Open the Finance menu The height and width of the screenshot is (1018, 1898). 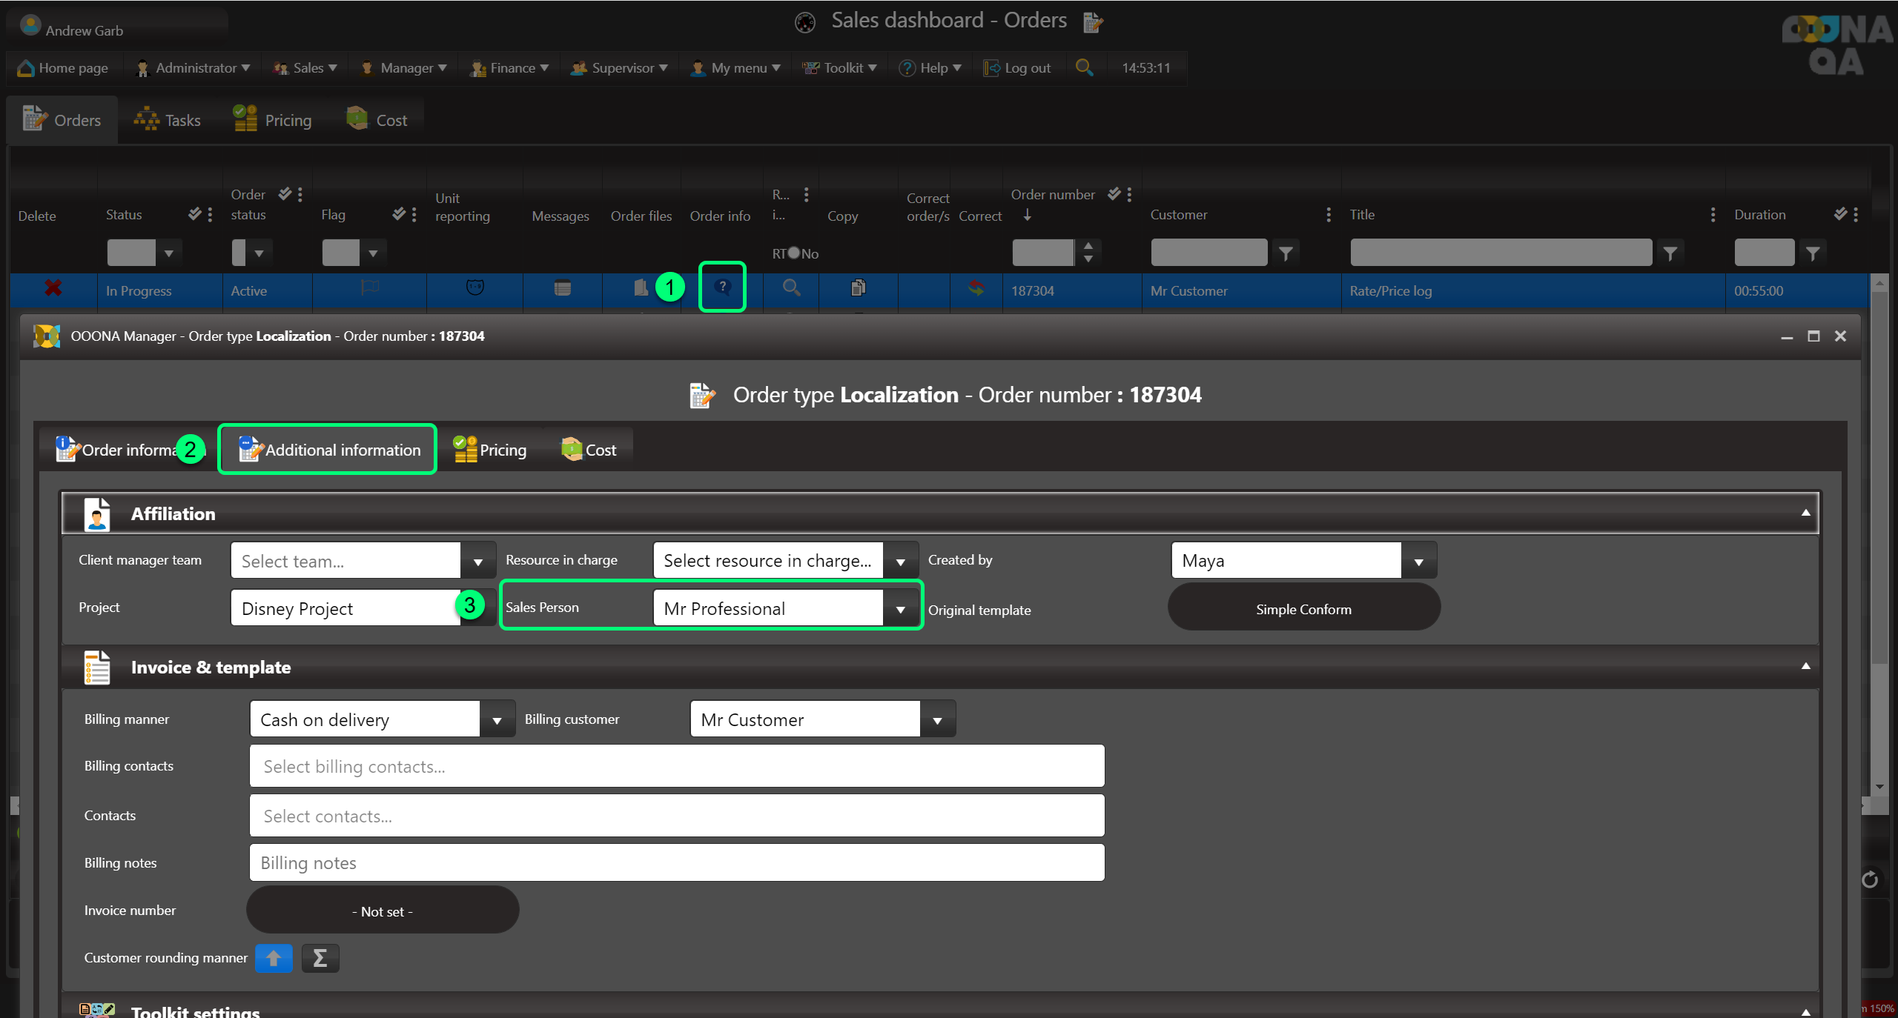point(511,68)
